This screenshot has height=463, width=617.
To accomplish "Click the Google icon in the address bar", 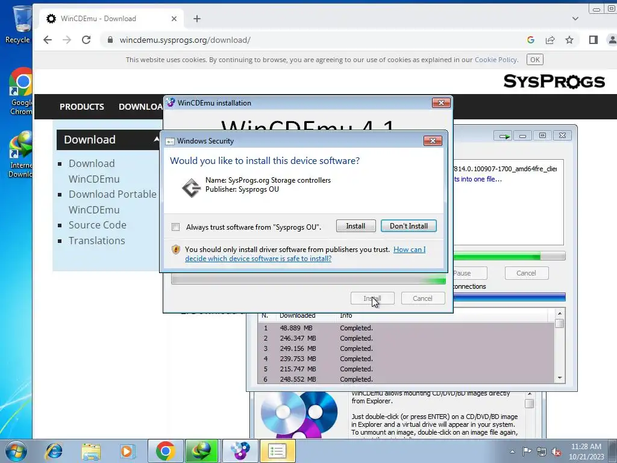I will tap(530, 40).
